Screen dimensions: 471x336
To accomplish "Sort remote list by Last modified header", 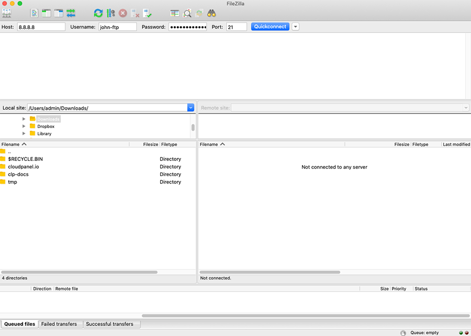I will [456, 144].
